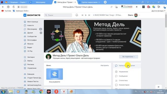The image size is (167, 94).
Task: Focus the VK search field
Action: click(x=58, y=15)
